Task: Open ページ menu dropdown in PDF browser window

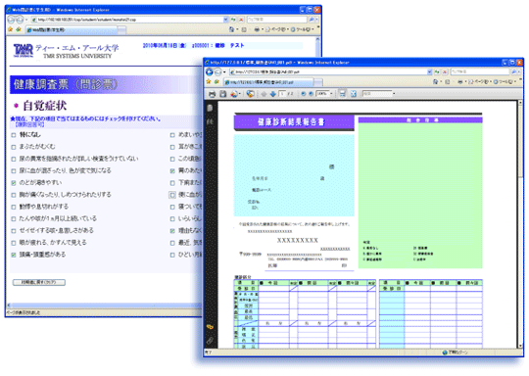Action: coord(480,81)
